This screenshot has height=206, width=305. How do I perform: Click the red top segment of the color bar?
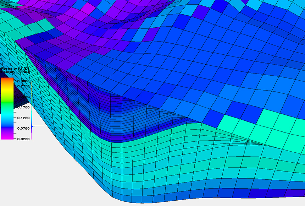[7, 79]
